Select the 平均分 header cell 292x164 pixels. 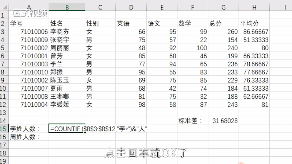pyautogui.click(x=254, y=23)
